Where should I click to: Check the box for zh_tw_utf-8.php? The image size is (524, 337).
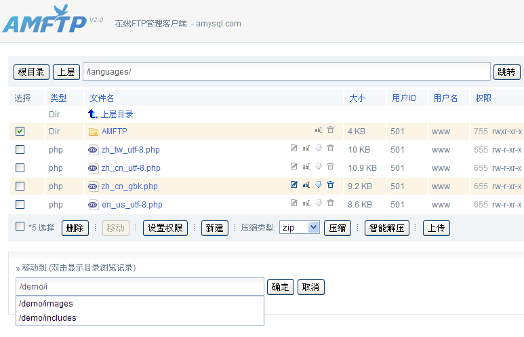(x=20, y=149)
